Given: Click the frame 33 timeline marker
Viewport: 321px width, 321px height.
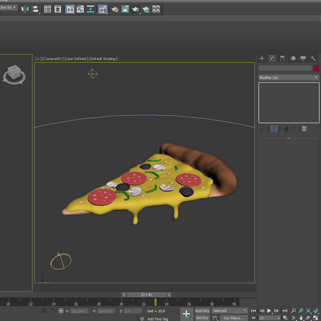Looking at the screenshot, I should (155, 302).
